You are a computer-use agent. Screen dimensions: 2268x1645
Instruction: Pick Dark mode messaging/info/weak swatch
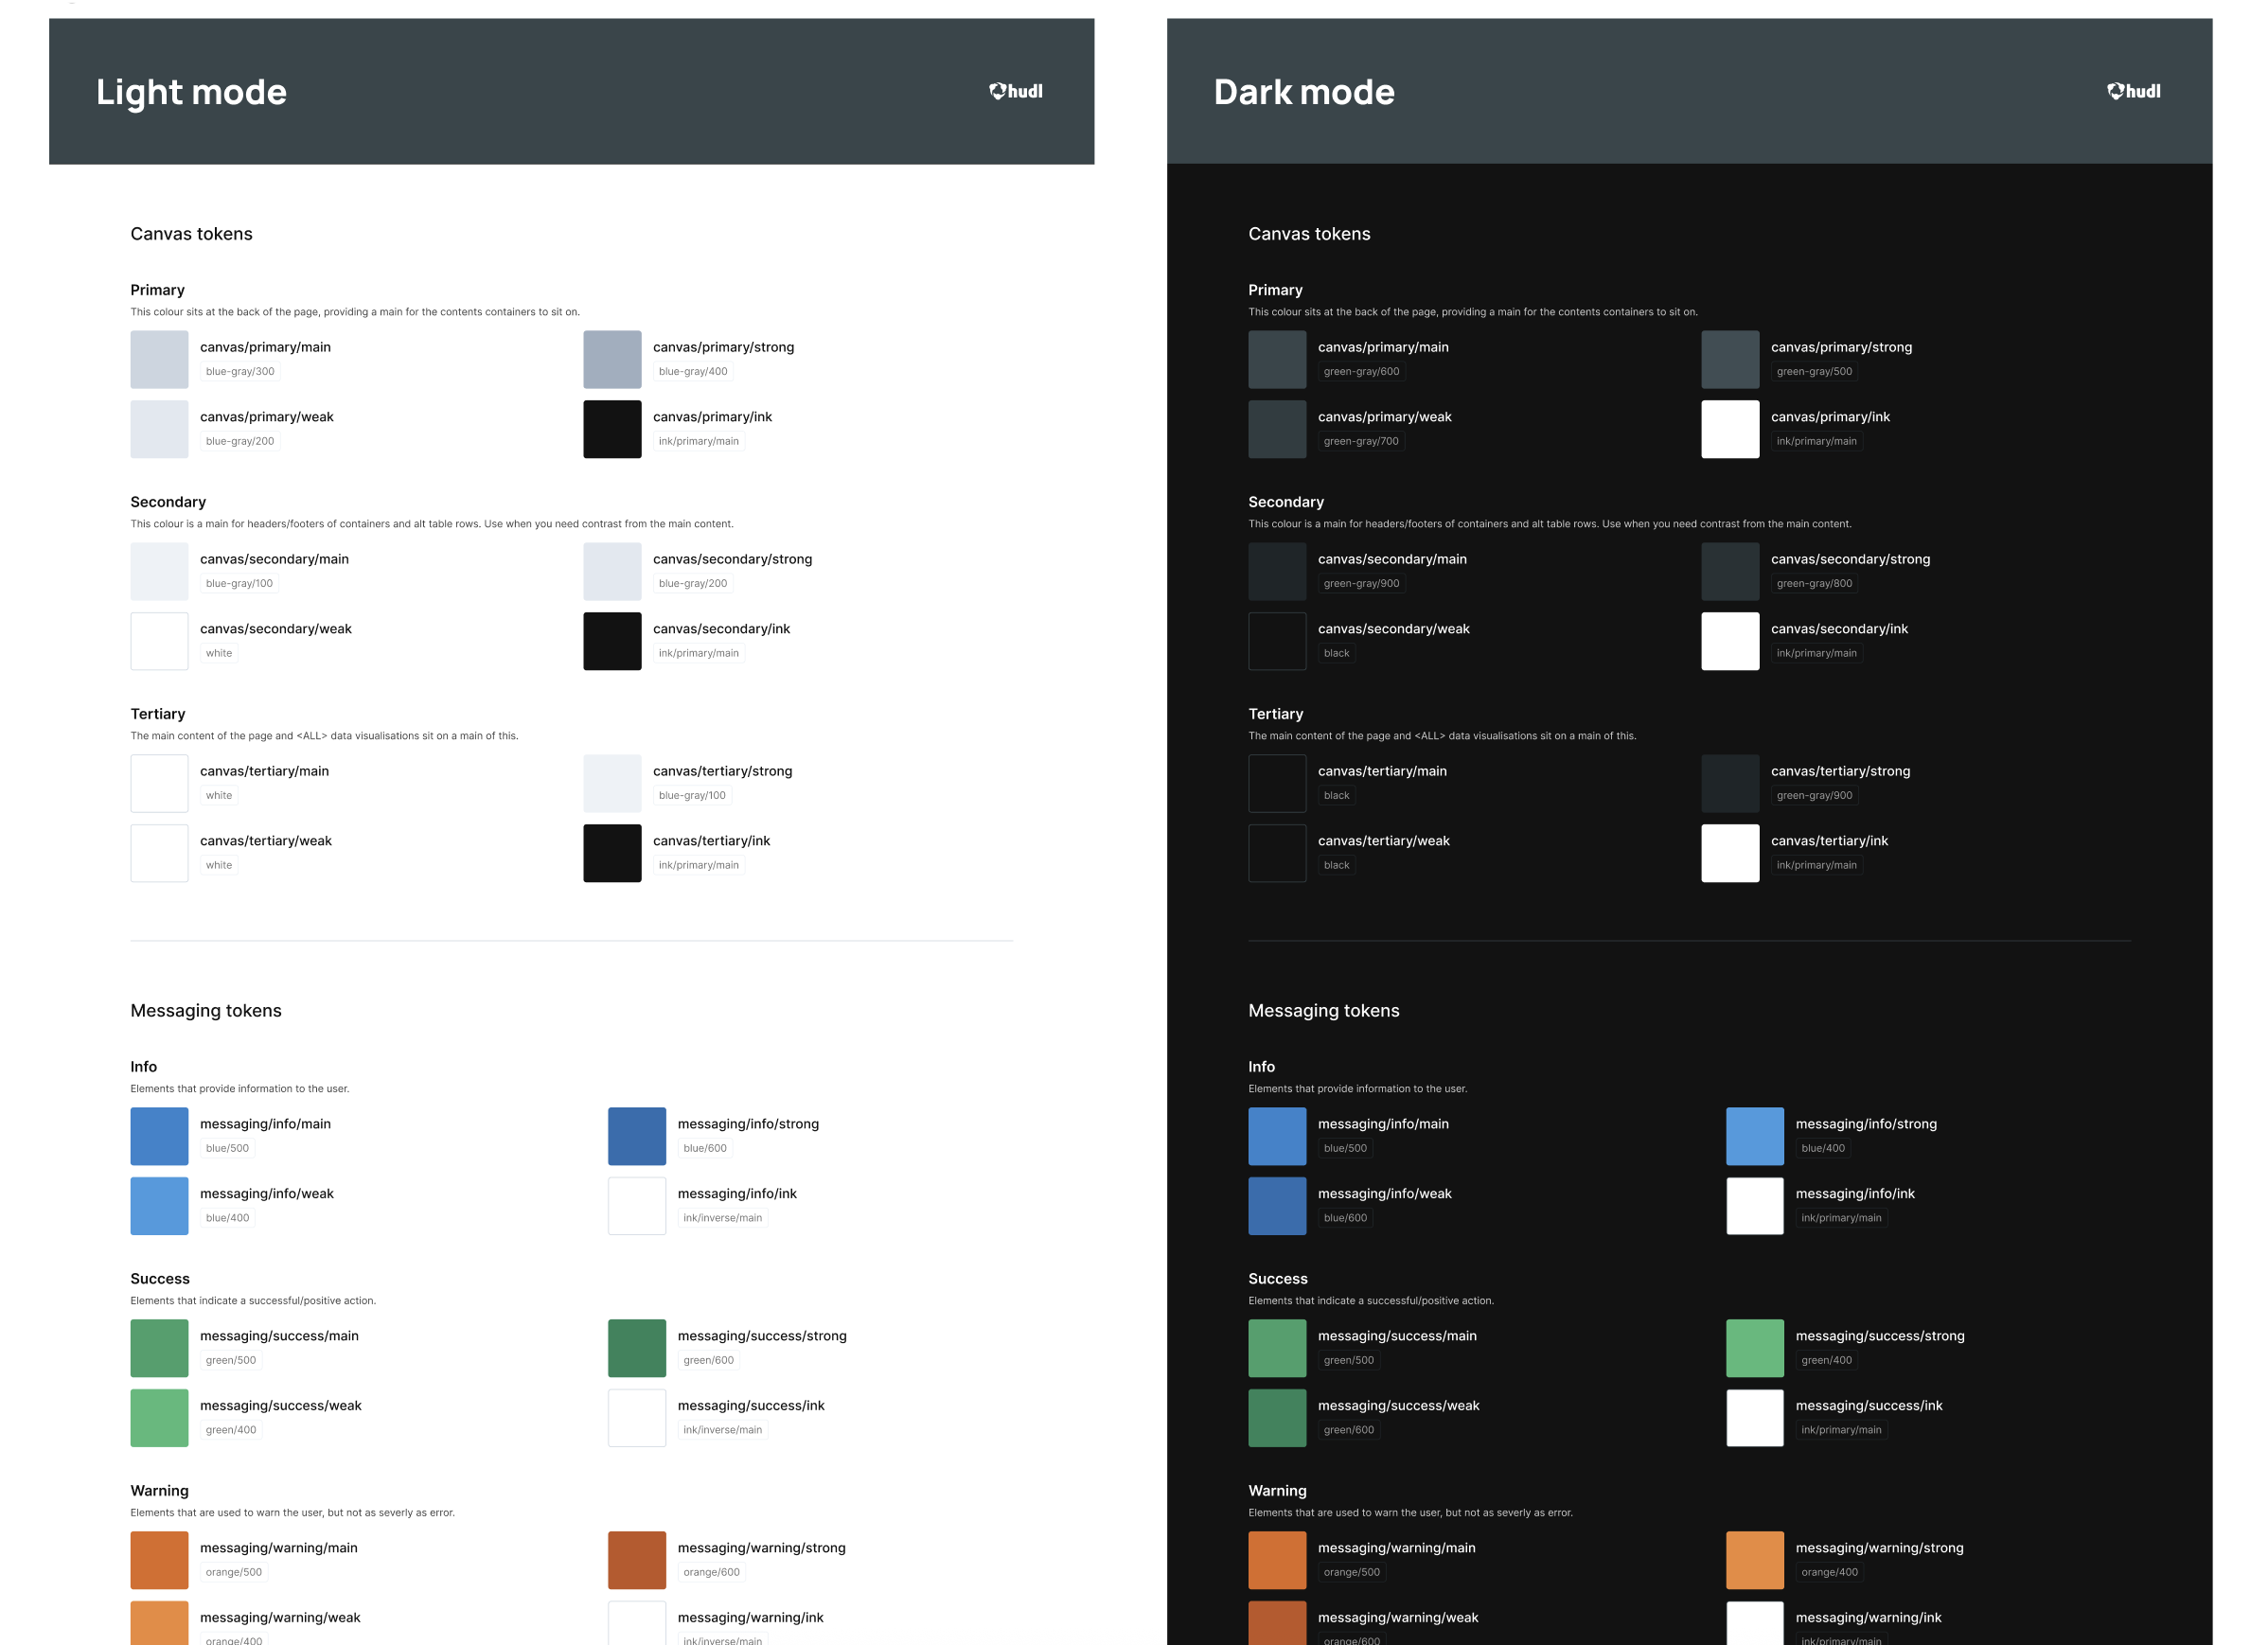click(x=1277, y=1206)
